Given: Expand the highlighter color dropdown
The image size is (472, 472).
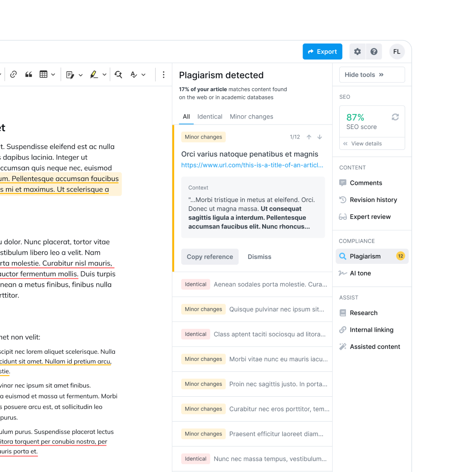Looking at the screenshot, I should point(104,75).
